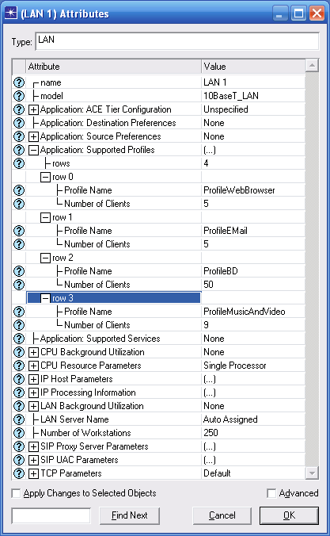Click the search field beside Find Next
This screenshot has width=330, height=536.
pos(51,515)
